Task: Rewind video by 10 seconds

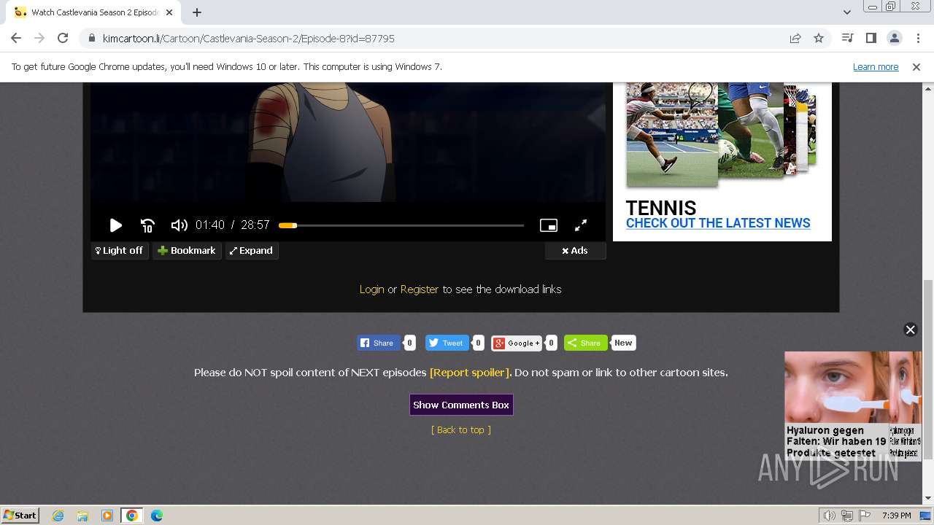Action: click(x=147, y=225)
